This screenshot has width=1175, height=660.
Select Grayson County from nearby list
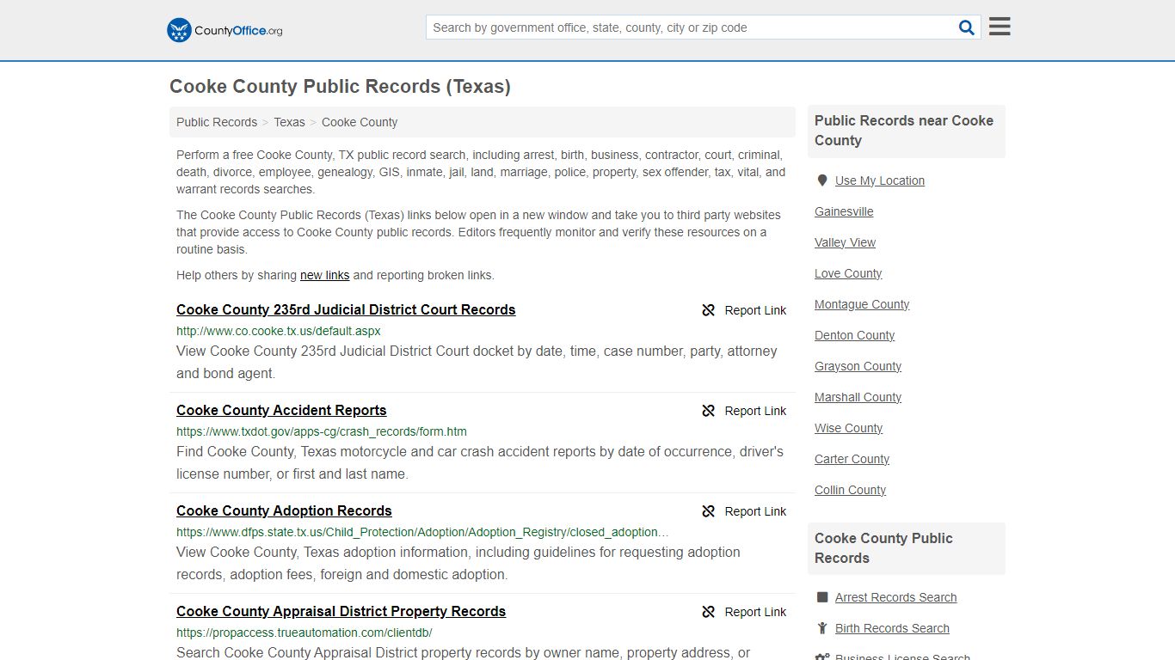point(858,366)
